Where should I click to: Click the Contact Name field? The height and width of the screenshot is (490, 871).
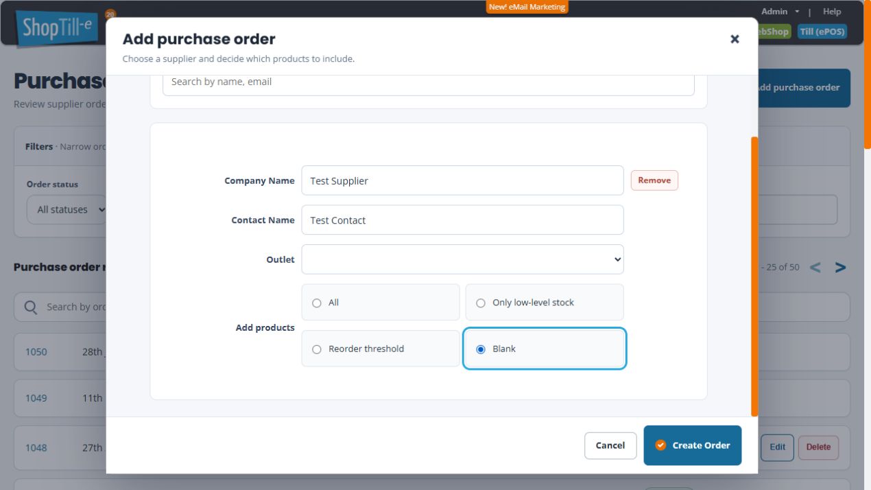[x=462, y=220]
